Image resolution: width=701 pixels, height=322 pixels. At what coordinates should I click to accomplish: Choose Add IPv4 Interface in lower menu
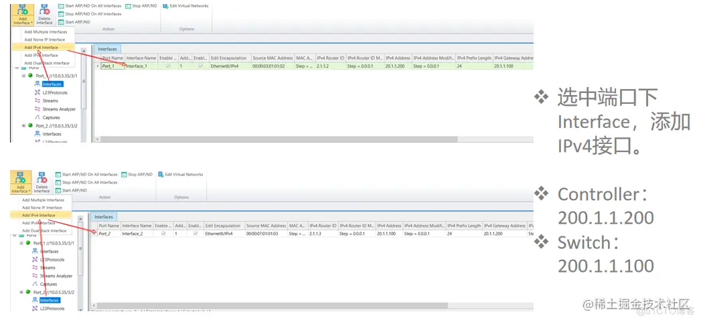coord(40,215)
